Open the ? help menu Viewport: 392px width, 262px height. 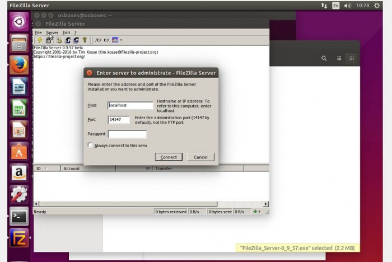tap(75, 32)
